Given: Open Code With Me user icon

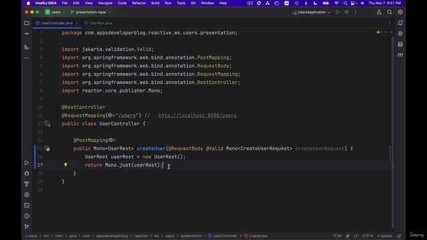Looking at the screenshot, I should (x=379, y=12).
